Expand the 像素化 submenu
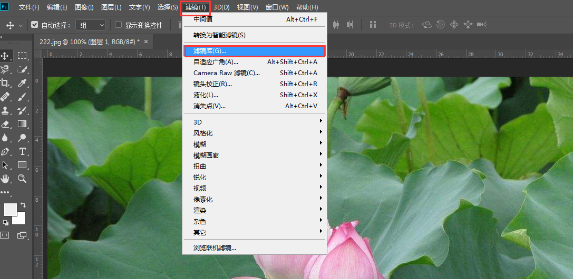The image size is (573, 279). pos(254,199)
